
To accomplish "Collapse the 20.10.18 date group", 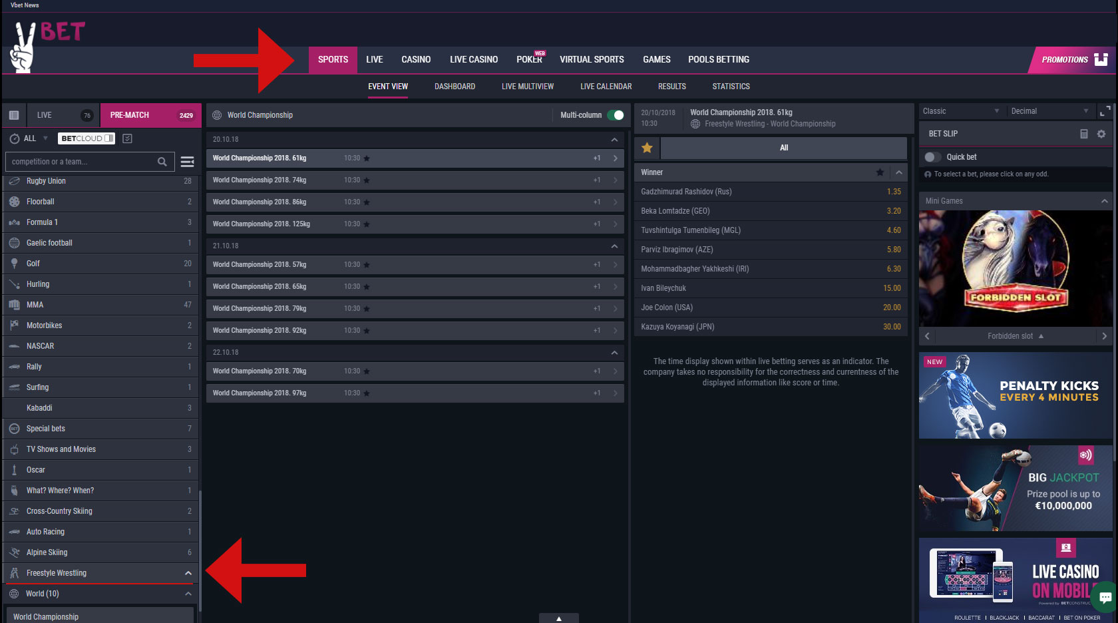I will coord(614,140).
